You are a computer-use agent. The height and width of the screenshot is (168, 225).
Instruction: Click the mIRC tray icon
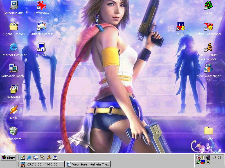coord(203,162)
